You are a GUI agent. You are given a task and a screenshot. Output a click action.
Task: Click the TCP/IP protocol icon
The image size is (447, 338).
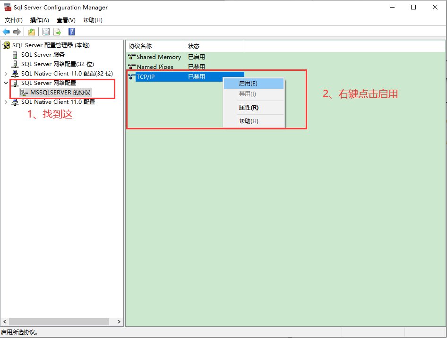(x=132, y=76)
